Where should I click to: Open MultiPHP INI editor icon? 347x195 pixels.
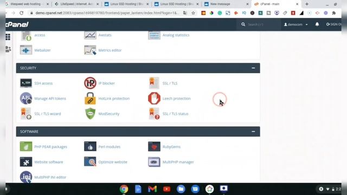[x=26, y=177]
